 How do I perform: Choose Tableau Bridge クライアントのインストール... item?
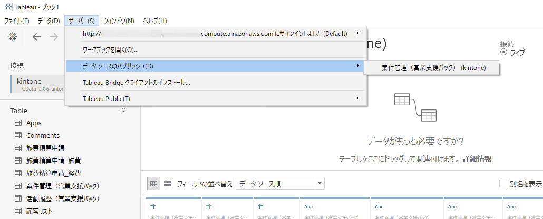(x=216, y=83)
